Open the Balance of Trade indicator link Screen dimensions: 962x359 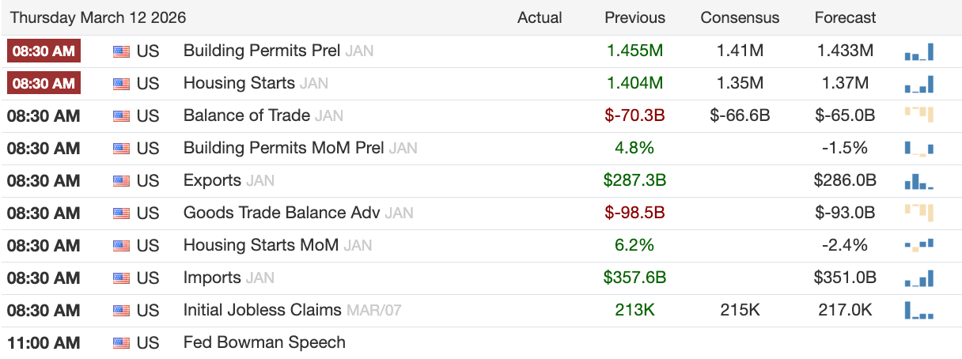pos(246,115)
